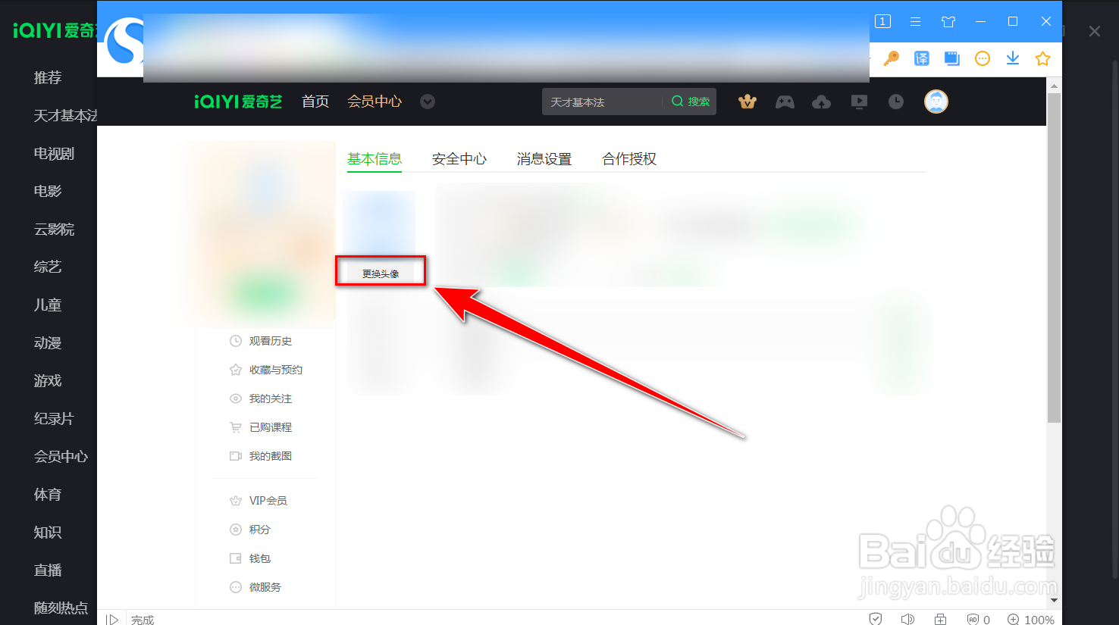Open 已购课程 in account sidebar
The width and height of the screenshot is (1119, 625).
click(261, 427)
